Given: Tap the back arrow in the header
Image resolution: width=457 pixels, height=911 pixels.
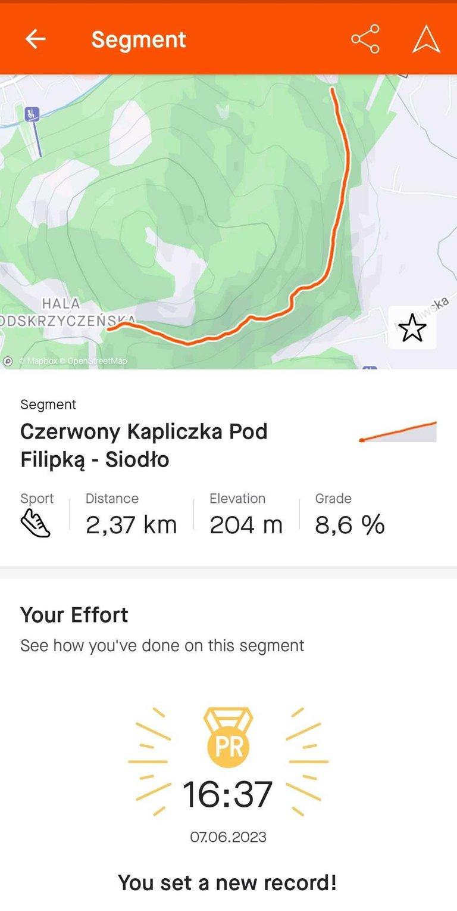Looking at the screenshot, I should [36, 39].
